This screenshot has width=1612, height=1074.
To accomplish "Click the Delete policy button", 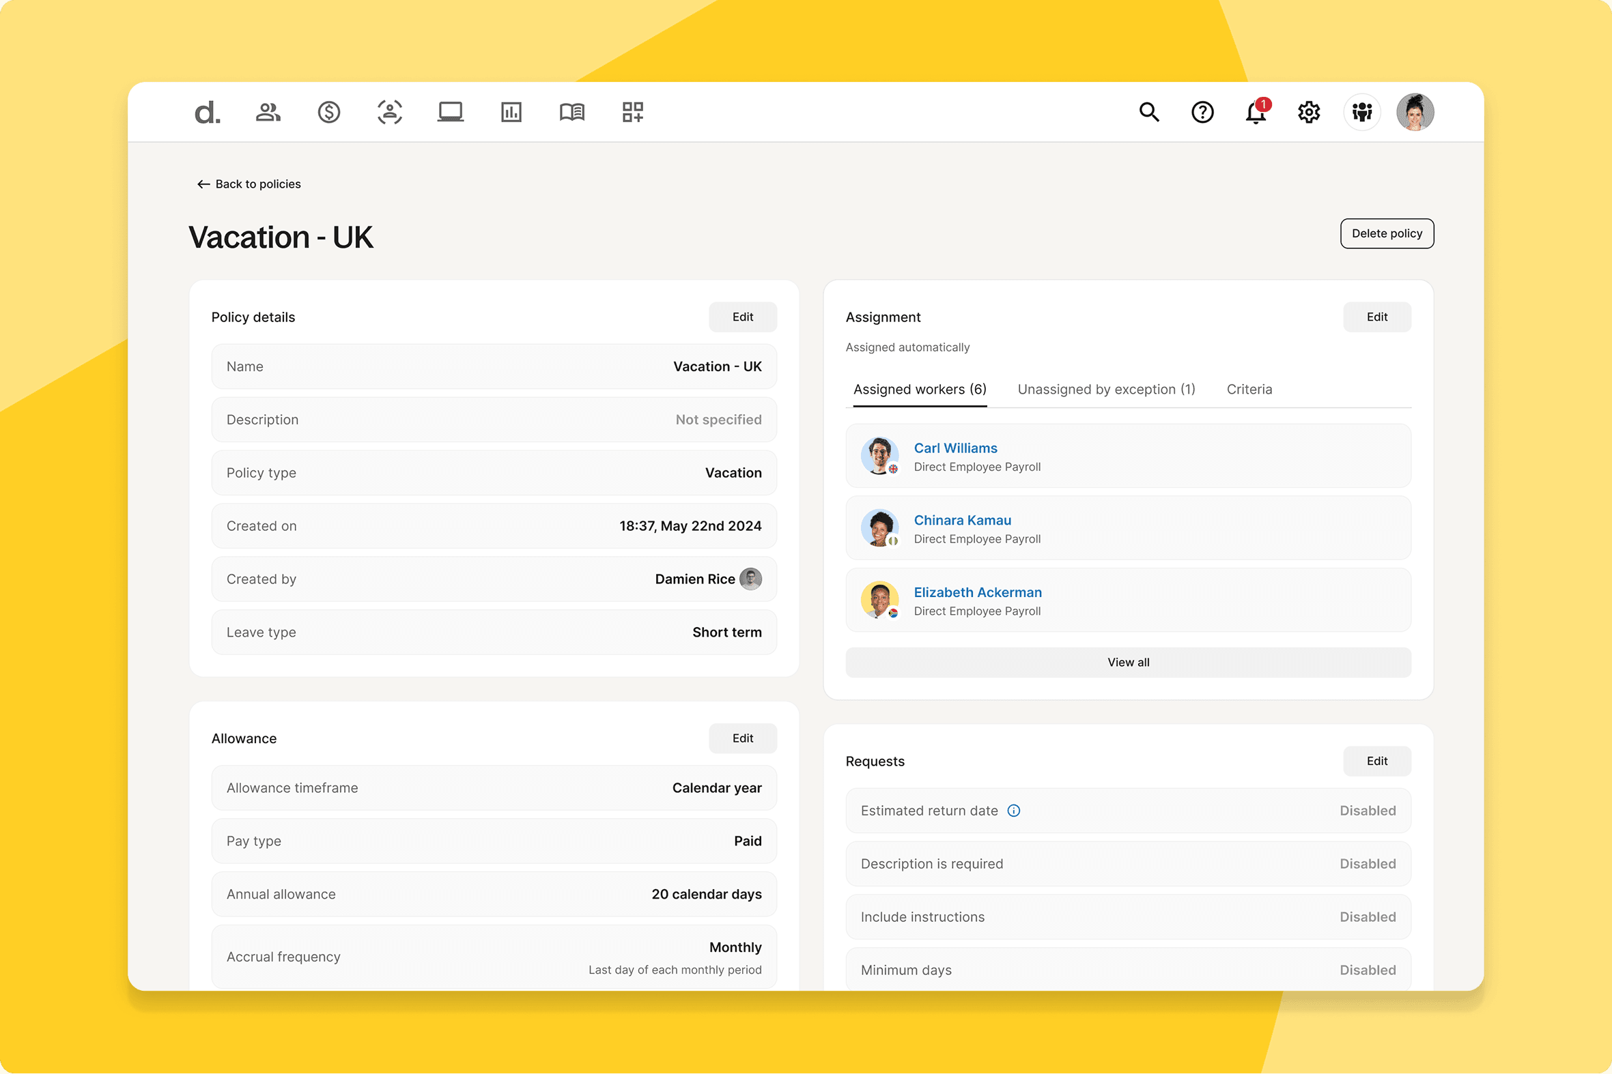I will point(1387,233).
